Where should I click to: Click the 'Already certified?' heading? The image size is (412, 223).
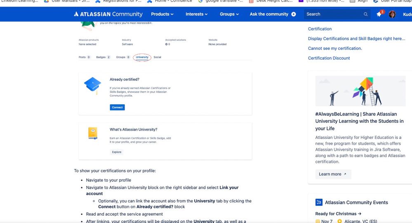(125, 79)
